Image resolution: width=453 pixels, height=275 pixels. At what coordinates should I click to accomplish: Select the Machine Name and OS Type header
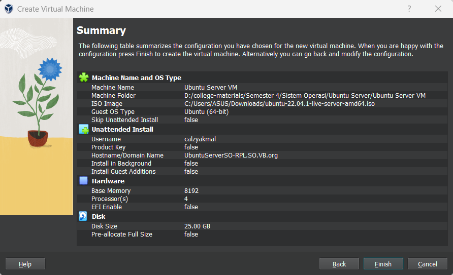click(x=137, y=78)
